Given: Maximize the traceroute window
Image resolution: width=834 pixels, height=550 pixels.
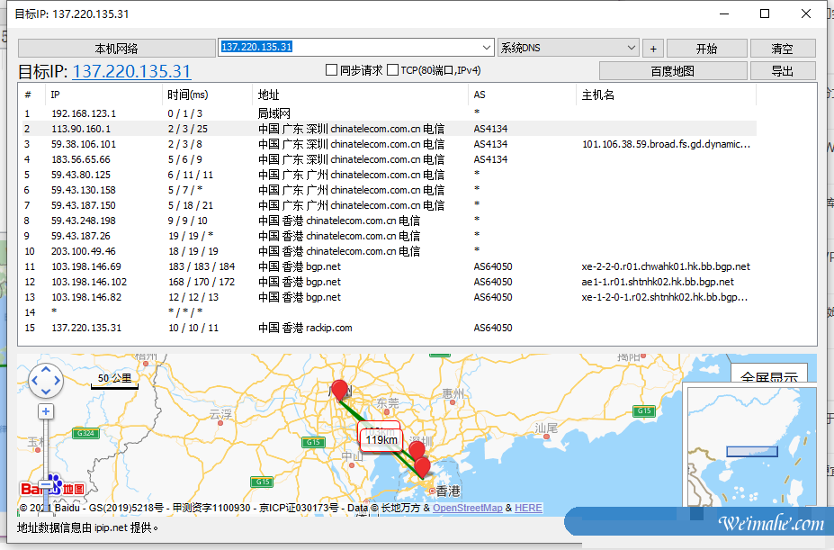Looking at the screenshot, I should (x=765, y=14).
